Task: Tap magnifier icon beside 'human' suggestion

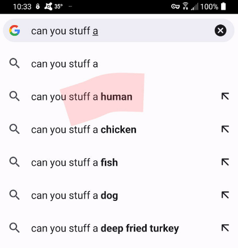Action: pos(15,96)
